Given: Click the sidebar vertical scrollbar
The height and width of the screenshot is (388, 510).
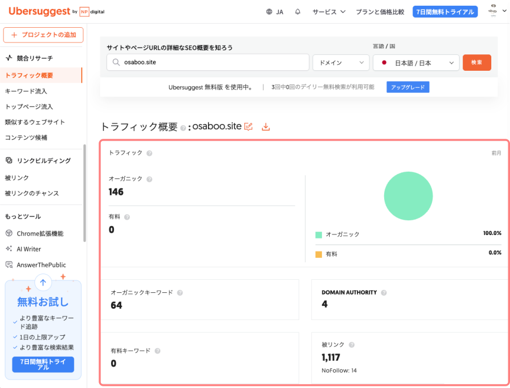Looking at the screenshot, I should click(84, 193).
